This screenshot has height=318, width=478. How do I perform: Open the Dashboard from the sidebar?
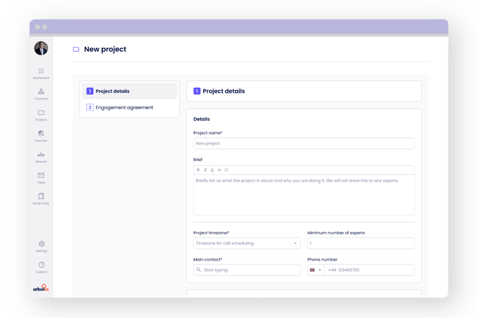[41, 72]
